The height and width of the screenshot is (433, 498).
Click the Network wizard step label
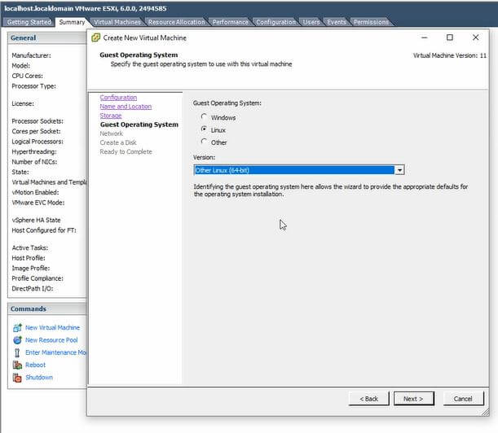(x=111, y=133)
